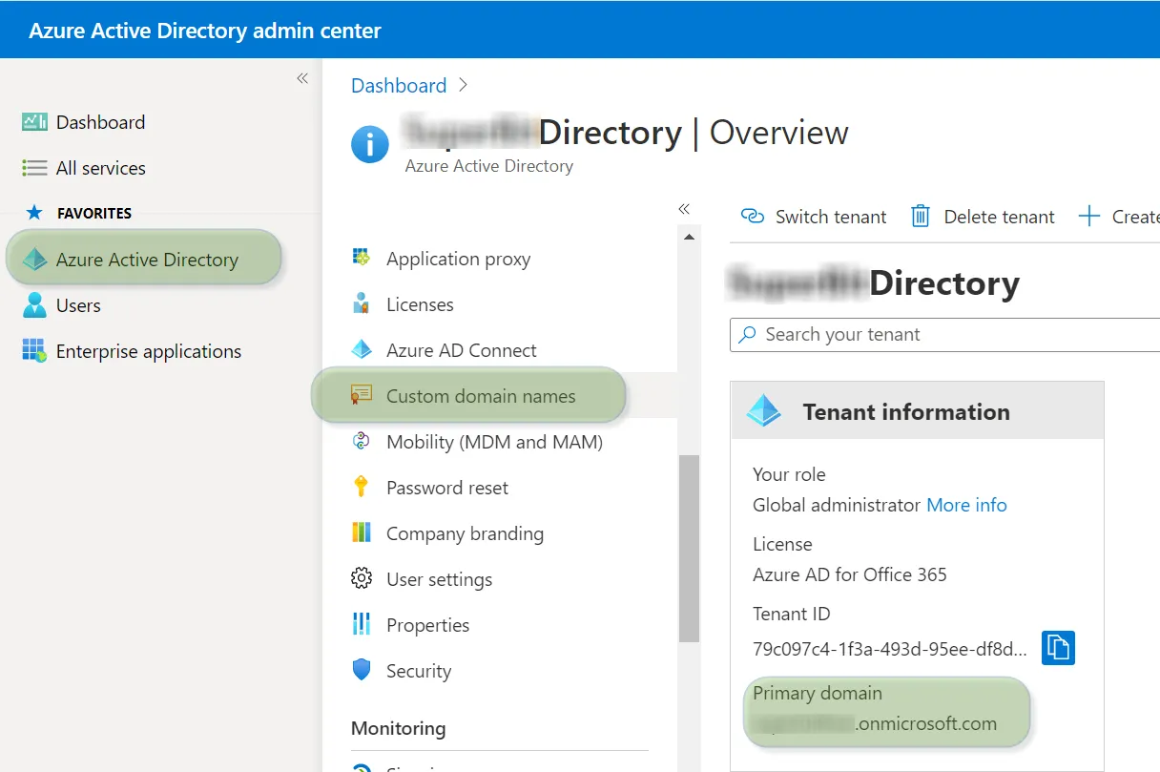
Task: Open the Password reset key icon
Action: (361, 488)
